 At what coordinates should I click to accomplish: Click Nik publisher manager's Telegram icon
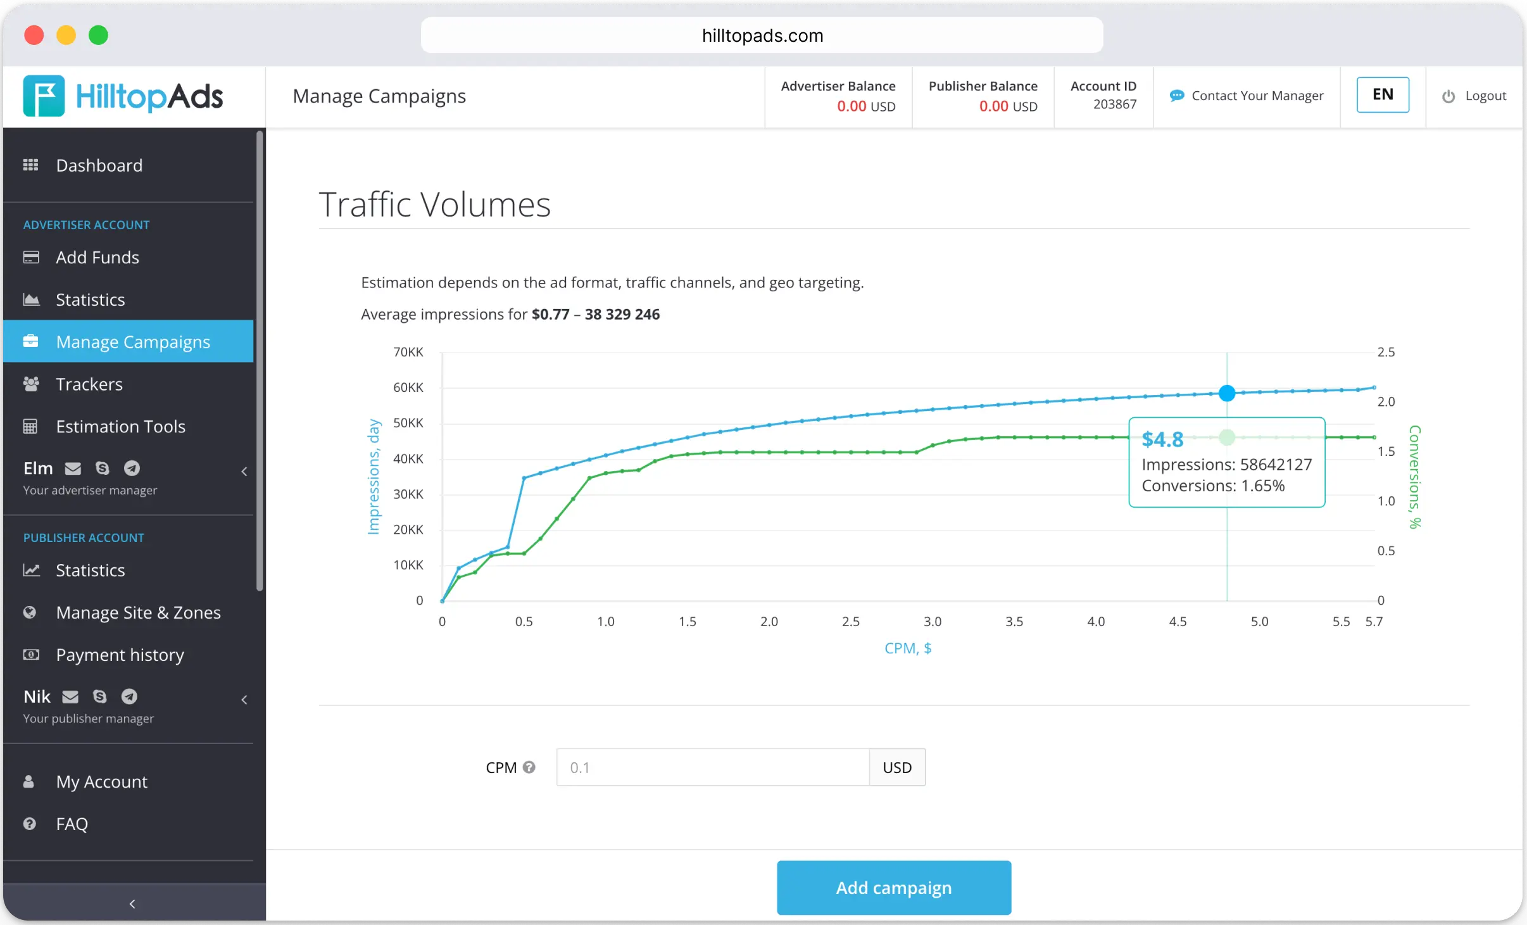129,697
